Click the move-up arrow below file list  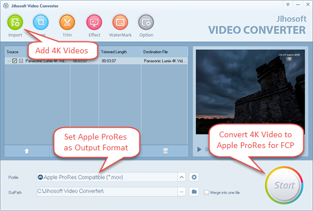[x=27, y=151]
